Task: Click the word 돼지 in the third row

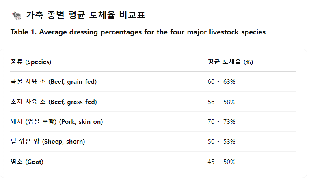Action: (17, 121)
